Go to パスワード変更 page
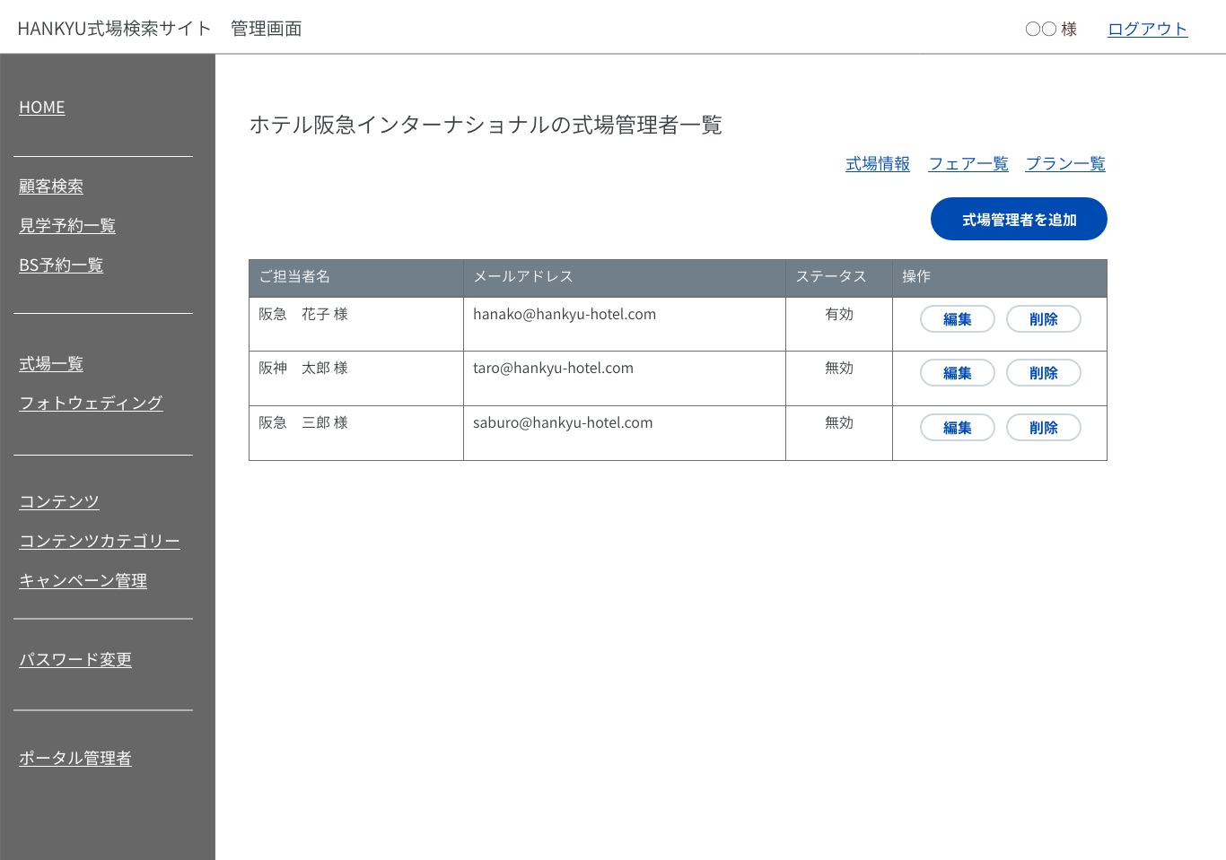Screen dimensions: 1226x860 pos(75,660)
